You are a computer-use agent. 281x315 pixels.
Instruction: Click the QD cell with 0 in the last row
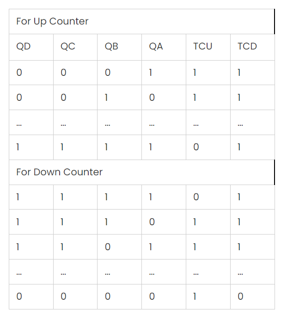pyautogui.click(x=31, y=296)
